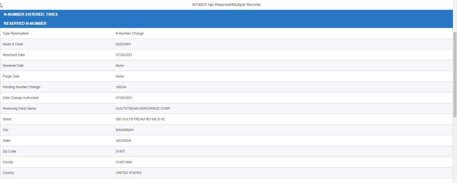This screenshot has width=457, height=183.
Task: Click the state value GEORGIA
Action: [x=123, y=141]
